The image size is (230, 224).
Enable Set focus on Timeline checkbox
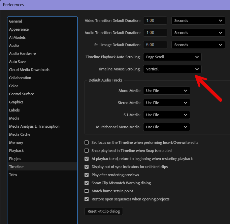pyautogui.click(x=87, y=142)
